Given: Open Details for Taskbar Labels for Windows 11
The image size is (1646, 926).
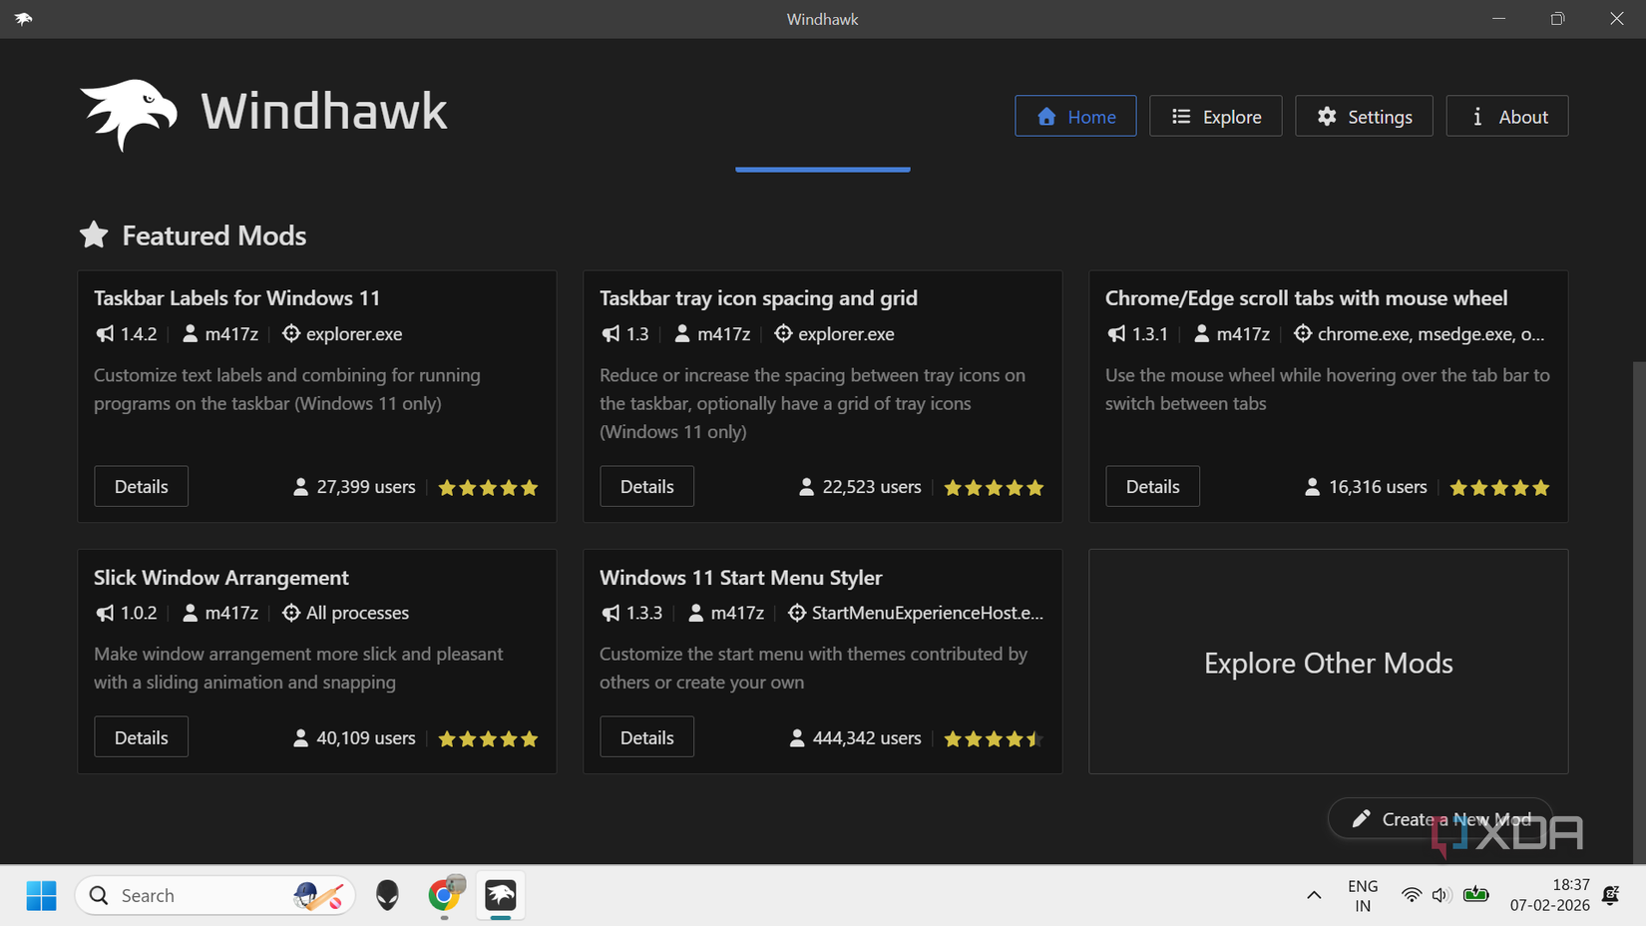Looking at the screenshot, I should click(141, 486).
